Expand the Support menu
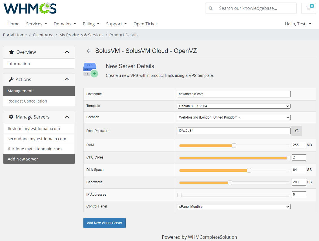 (116, 24)
